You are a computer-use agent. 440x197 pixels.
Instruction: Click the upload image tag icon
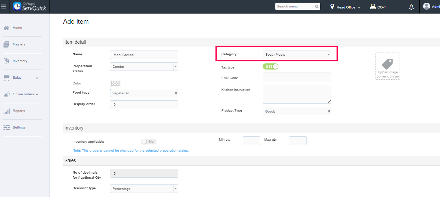tap(387, 64)
